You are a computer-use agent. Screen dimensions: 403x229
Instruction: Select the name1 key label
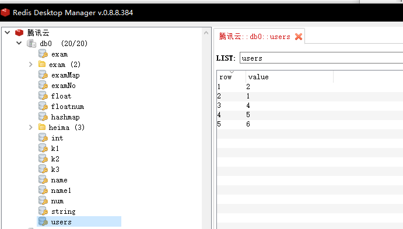click(61, 191)
